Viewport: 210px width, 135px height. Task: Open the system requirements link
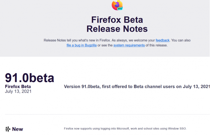(x=129, y=45)
